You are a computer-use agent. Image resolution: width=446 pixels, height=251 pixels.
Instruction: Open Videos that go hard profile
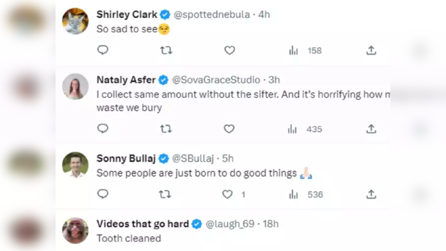pyautogui.click(x=143, y=224)
